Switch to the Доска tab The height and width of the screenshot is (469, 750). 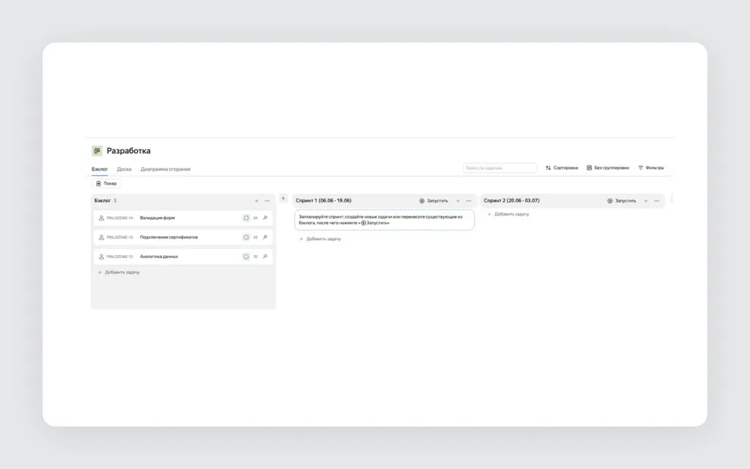[x=124, y=169]
